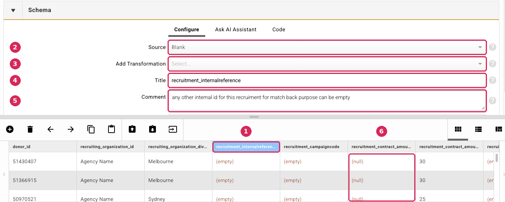
Task: Select the recruiting_organization_id column header
Action: [x=110, y=147]
